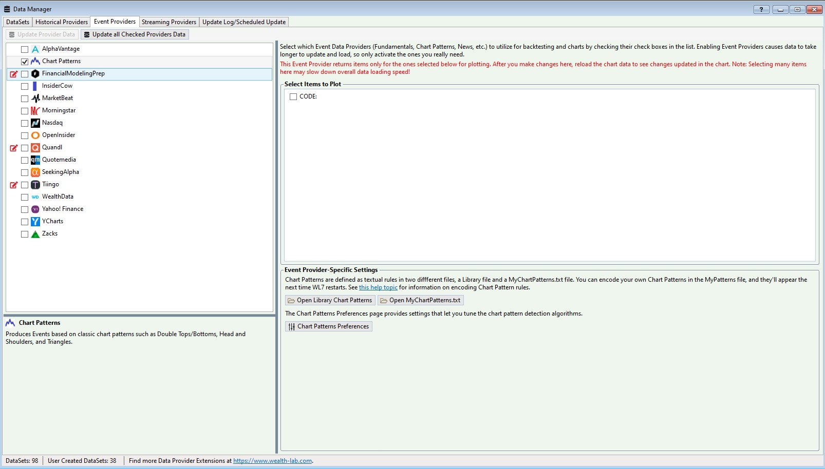Click the Zacks green triangle icon
Screen dimensions: 825x469
35,234
